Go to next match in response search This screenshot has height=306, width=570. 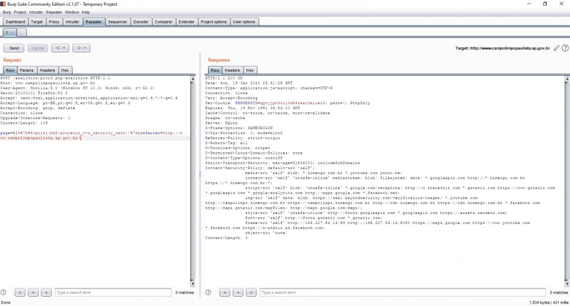click(251, 293)
